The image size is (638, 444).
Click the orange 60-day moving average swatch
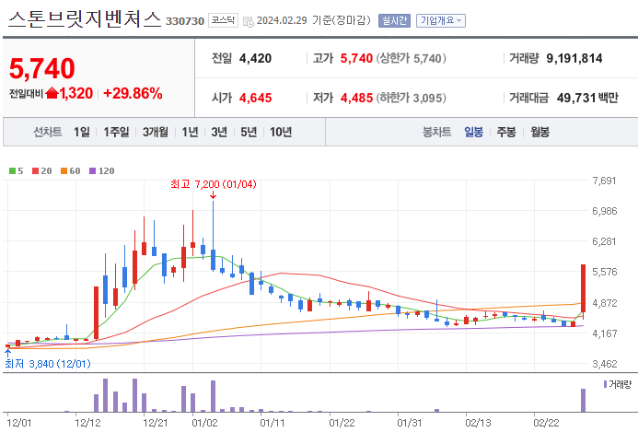click(x=64, y=171)
